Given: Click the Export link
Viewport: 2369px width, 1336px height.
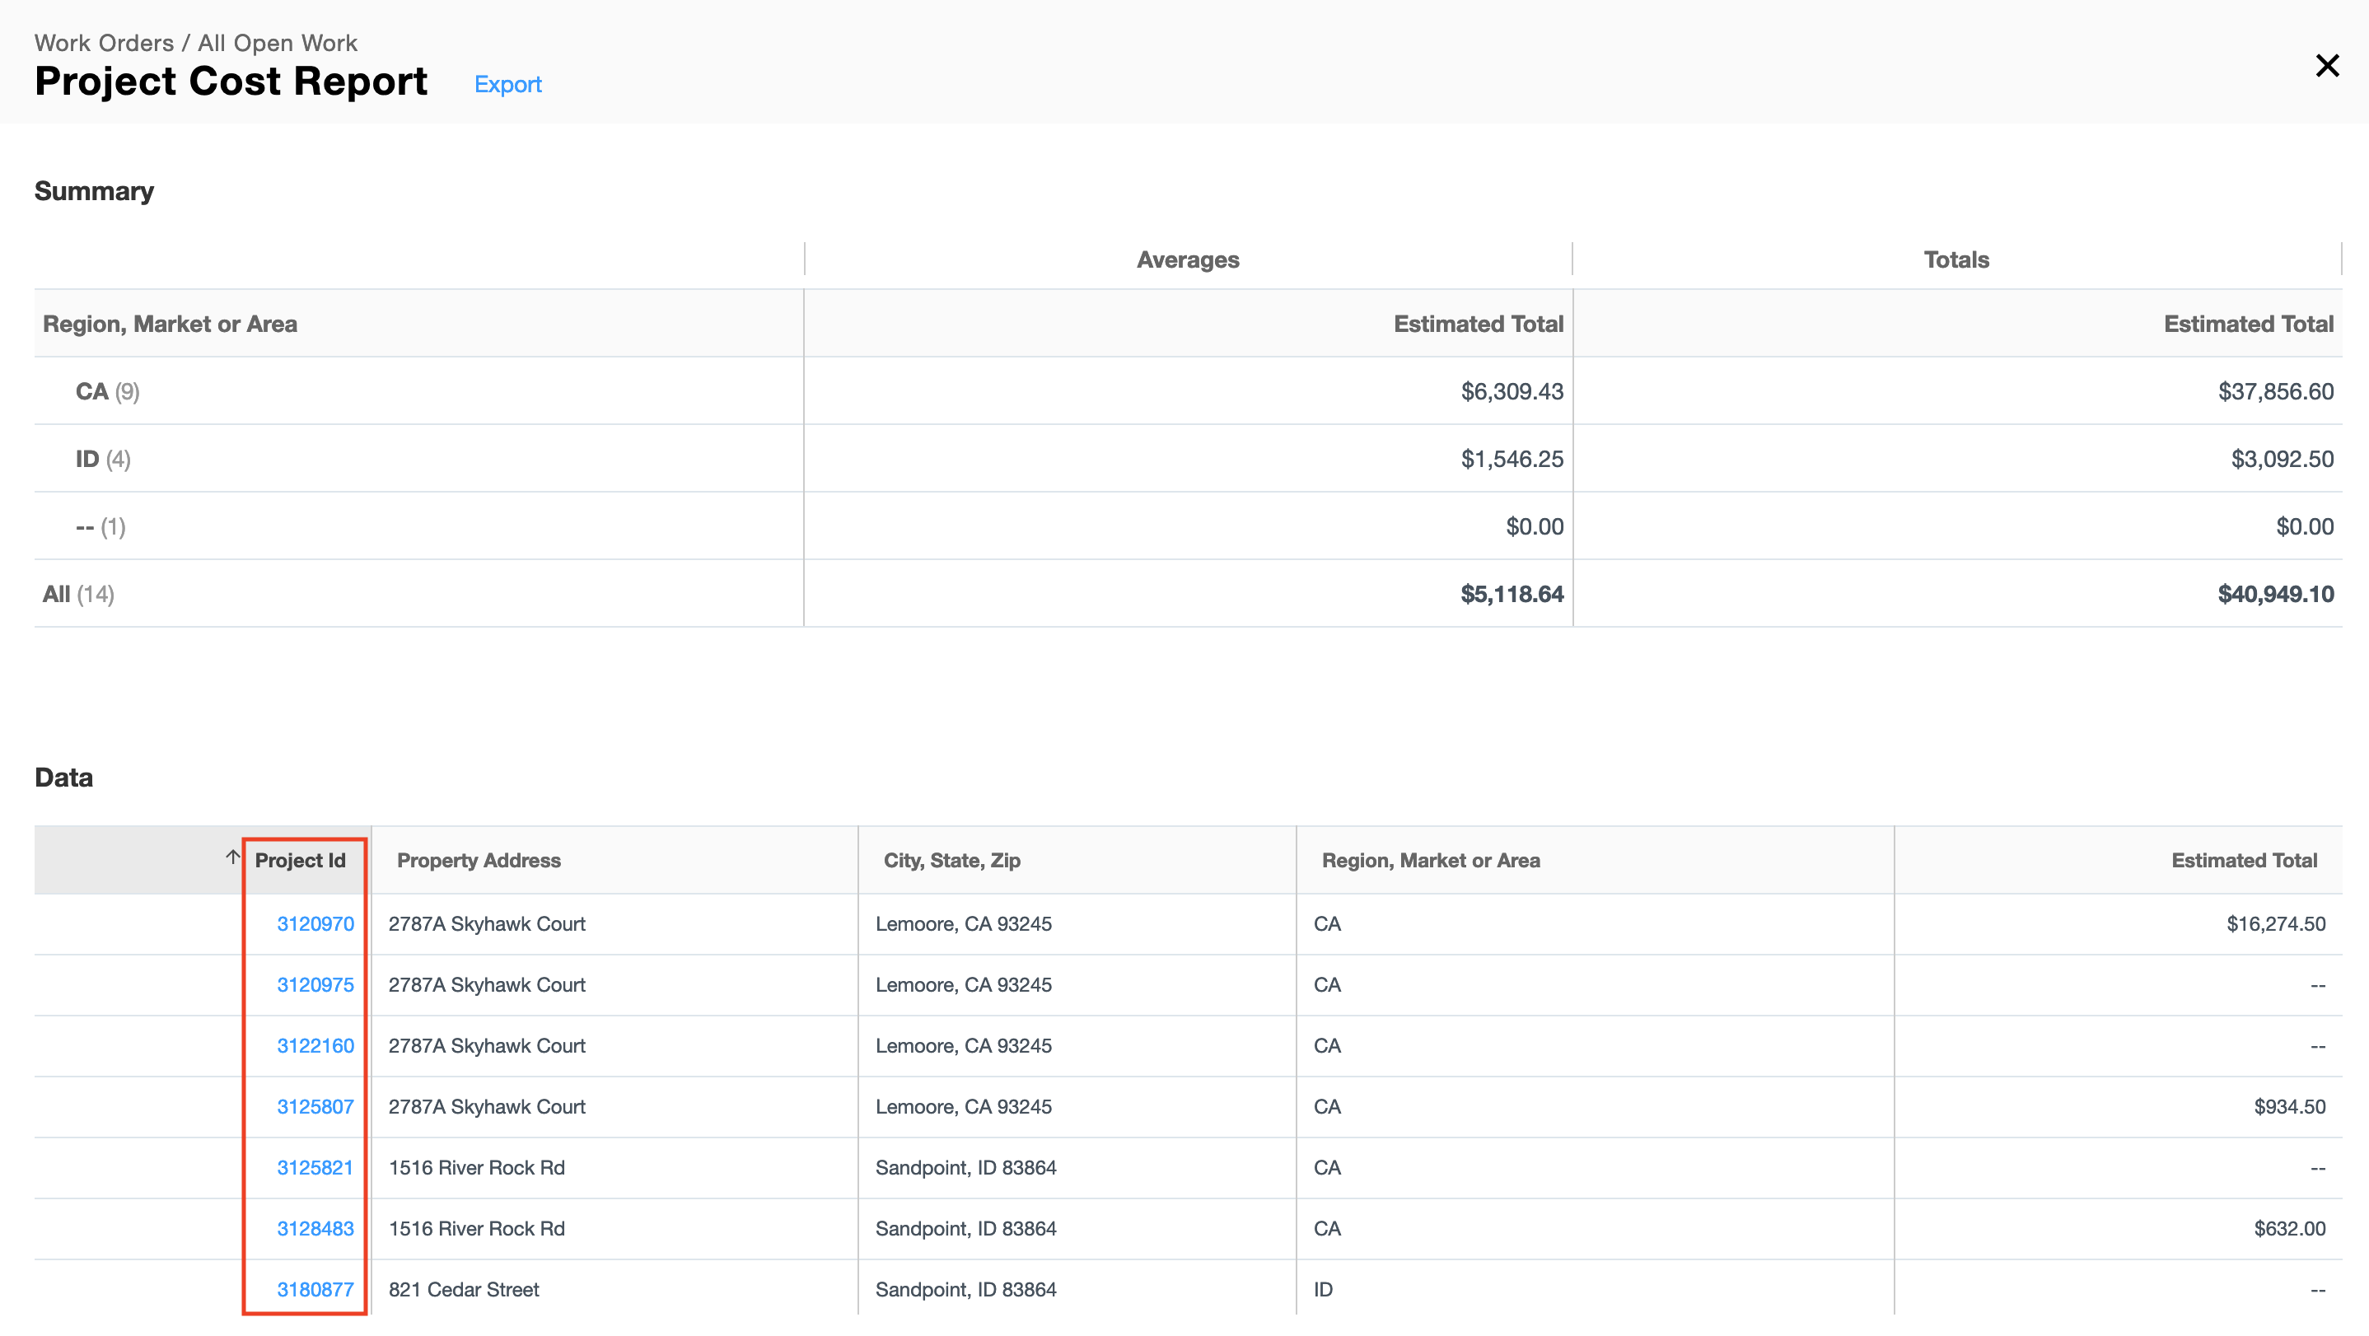Looking at the screenshot, I should (x=507, y=85).
